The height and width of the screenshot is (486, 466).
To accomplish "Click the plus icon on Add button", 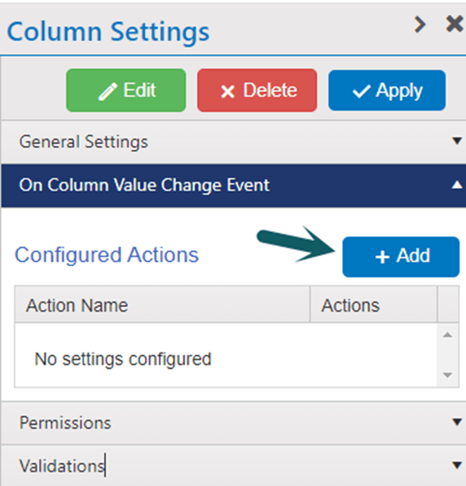I will point(382,257).
